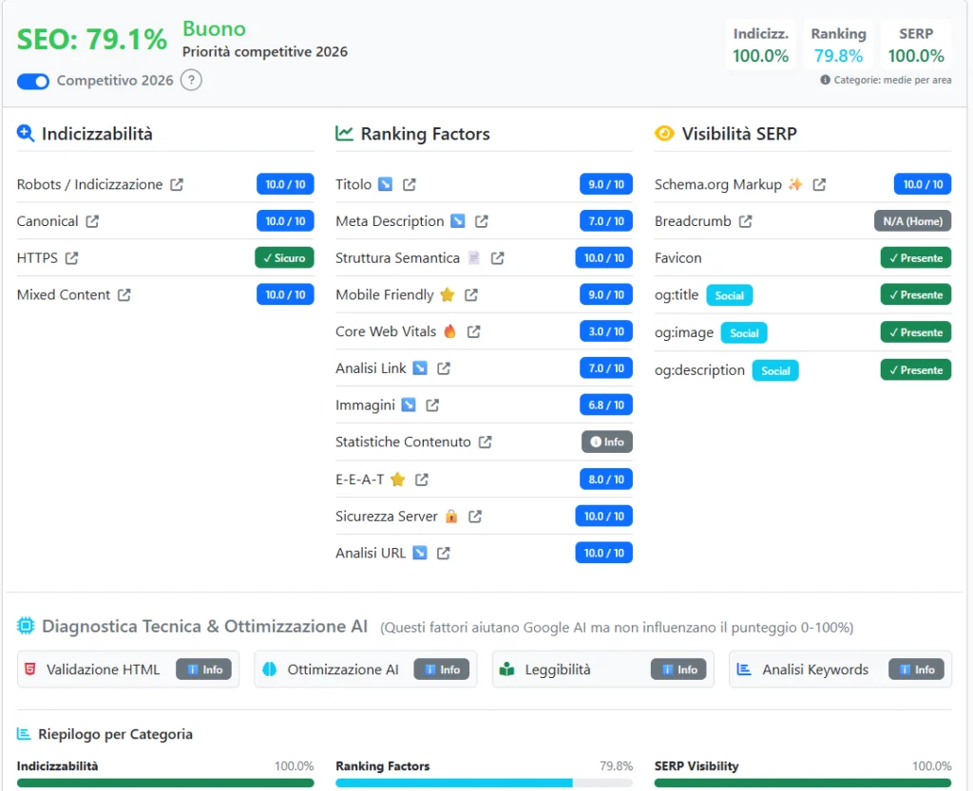Image resolution: width=973 pixels, height=791 pixels.
Task: Click the lock icon beside Sicurezza Server
Action: 450,516
